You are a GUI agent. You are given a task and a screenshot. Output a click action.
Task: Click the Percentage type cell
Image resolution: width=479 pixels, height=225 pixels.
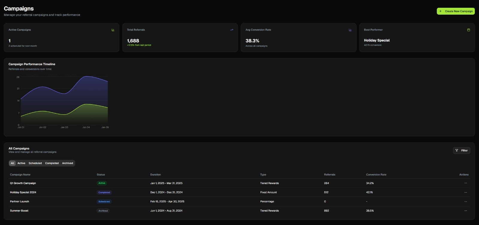point(267,202)
